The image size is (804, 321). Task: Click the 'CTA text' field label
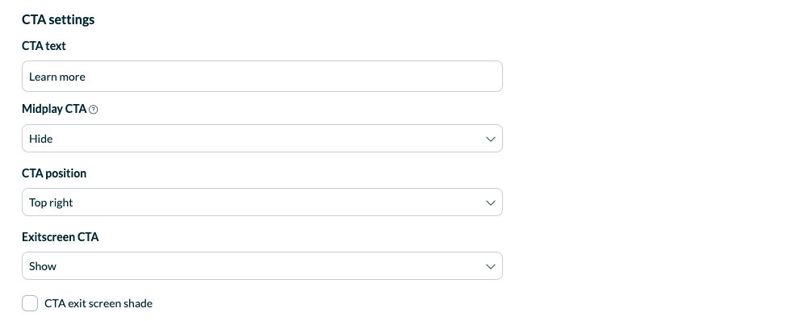44,45
